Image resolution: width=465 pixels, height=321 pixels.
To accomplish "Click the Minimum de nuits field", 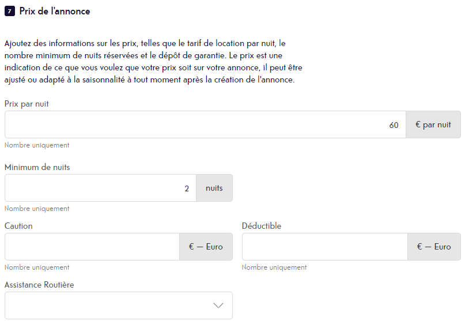I will [100, 188].
